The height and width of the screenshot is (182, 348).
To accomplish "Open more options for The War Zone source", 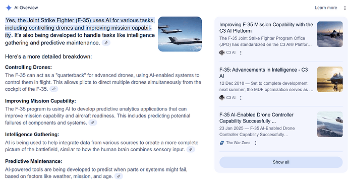I will click(256, 143).
